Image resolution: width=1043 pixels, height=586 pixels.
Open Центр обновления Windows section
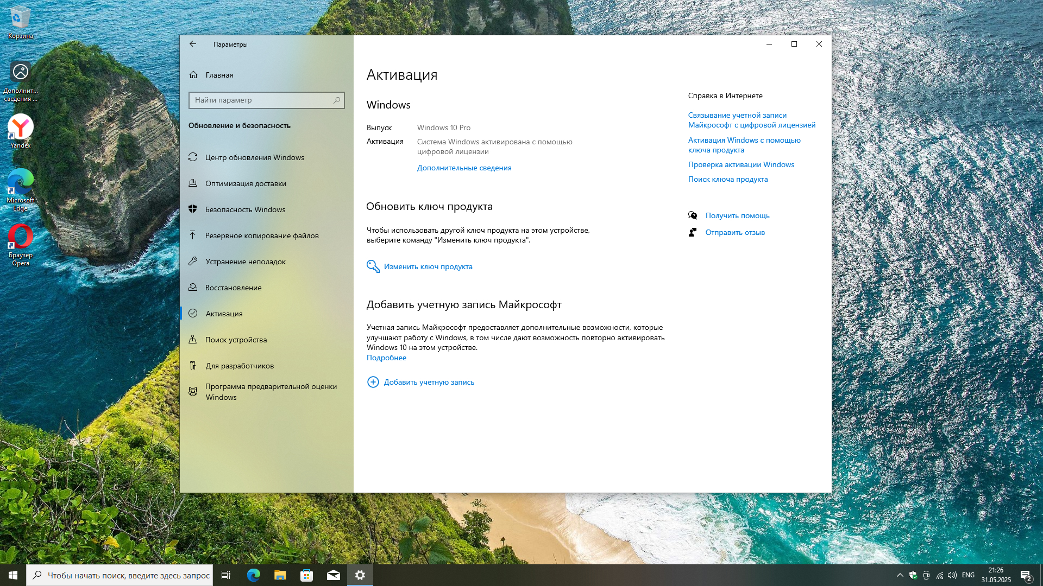pos(254,157)
